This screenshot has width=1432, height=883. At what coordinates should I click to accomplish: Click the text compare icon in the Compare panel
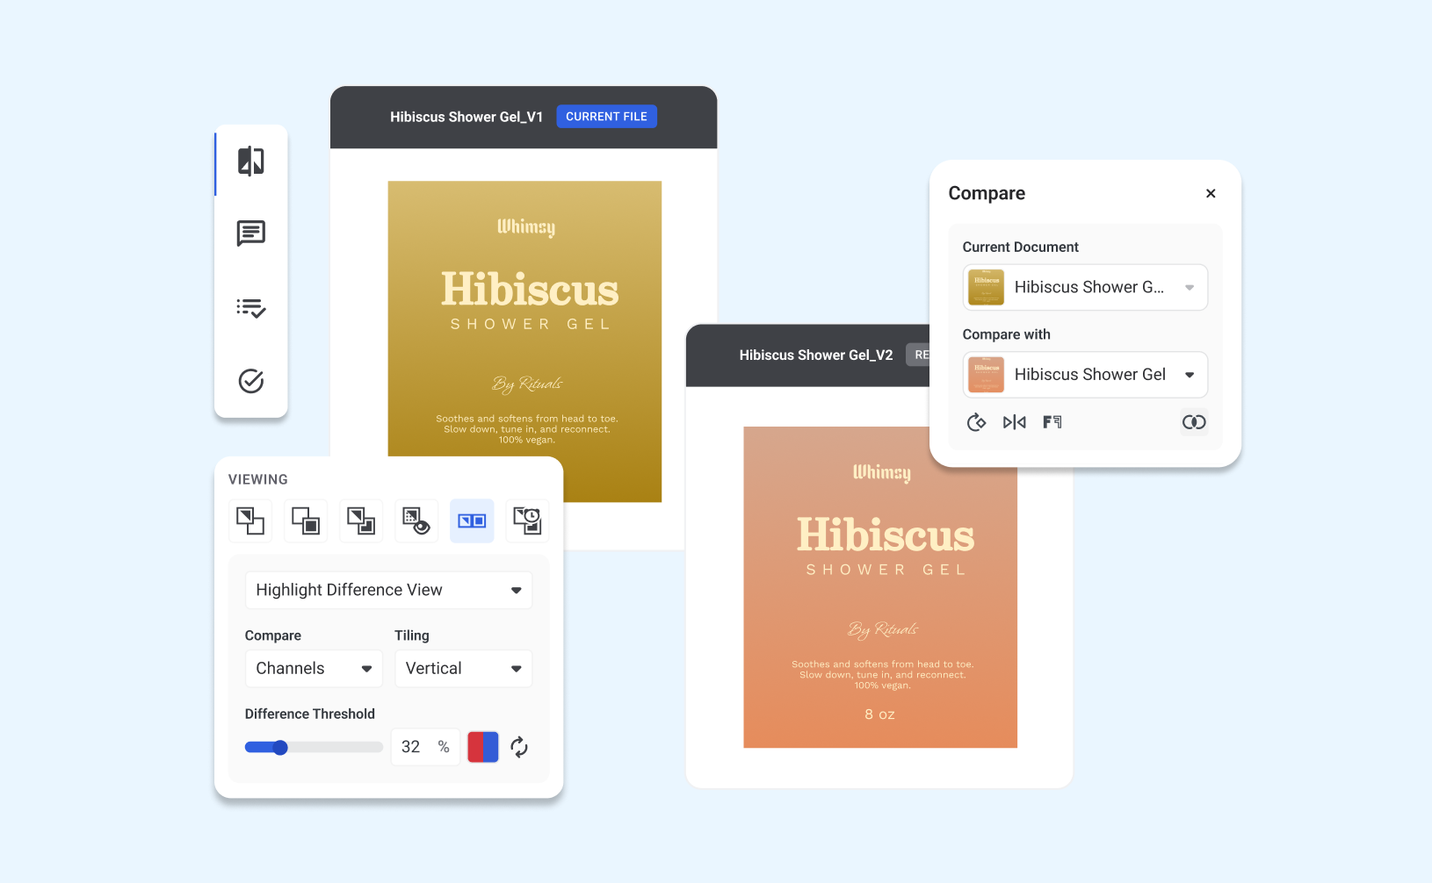(x=1052, y=422)
